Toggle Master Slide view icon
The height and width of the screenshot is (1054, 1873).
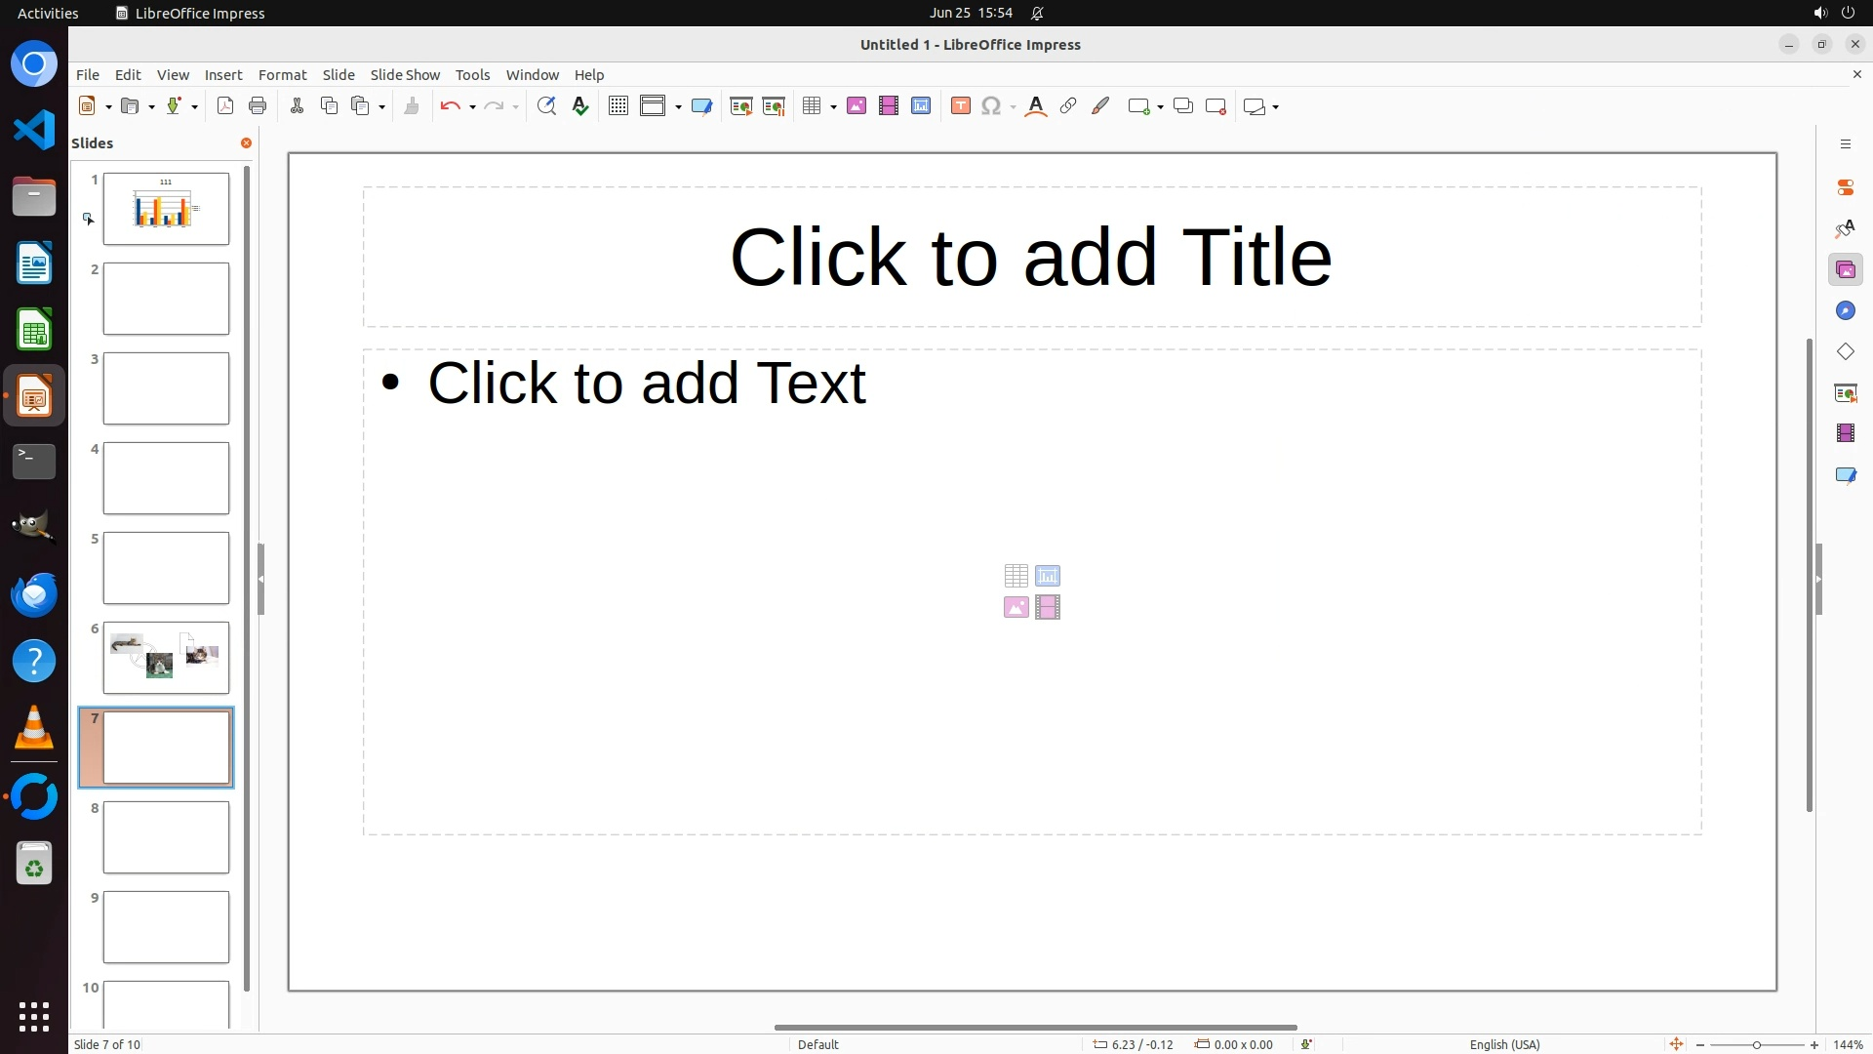click(701, 106)
